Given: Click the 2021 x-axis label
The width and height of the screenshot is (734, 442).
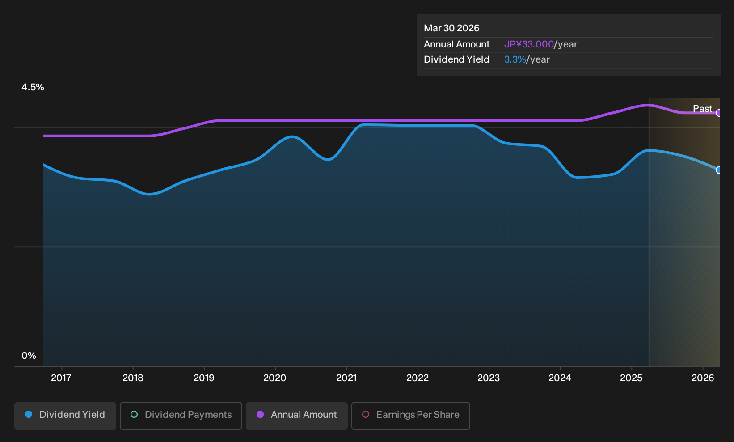Looking at the screenshot, I should click(x=346, y=378).
